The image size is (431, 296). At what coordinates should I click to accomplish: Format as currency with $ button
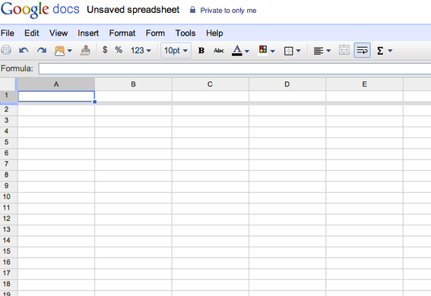(x=105, y=50)
